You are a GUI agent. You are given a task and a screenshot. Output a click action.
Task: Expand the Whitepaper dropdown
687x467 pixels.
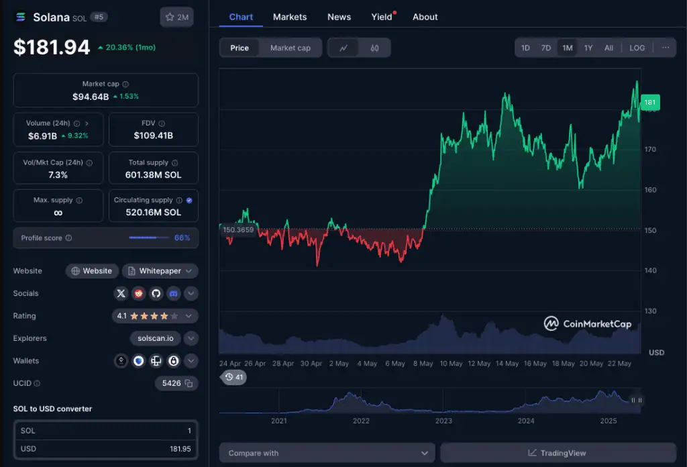pyautogui.click(x=189, y=271)
